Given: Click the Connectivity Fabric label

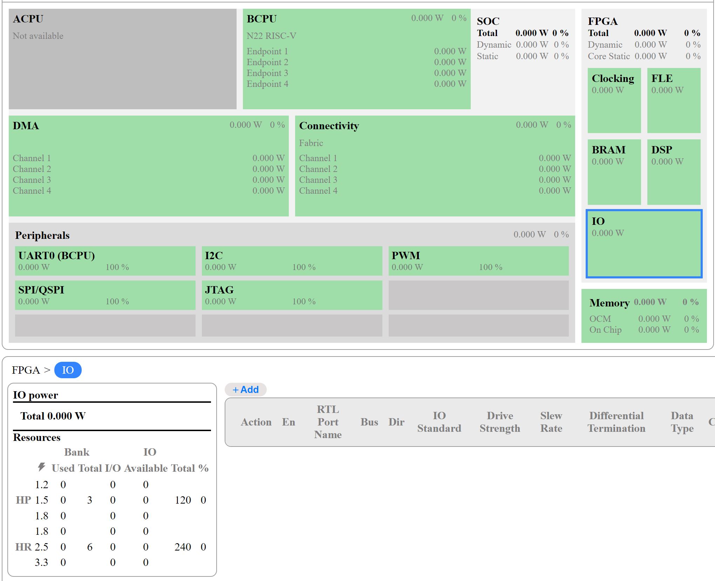Looking at the screenshot, I should pos(311,143).
